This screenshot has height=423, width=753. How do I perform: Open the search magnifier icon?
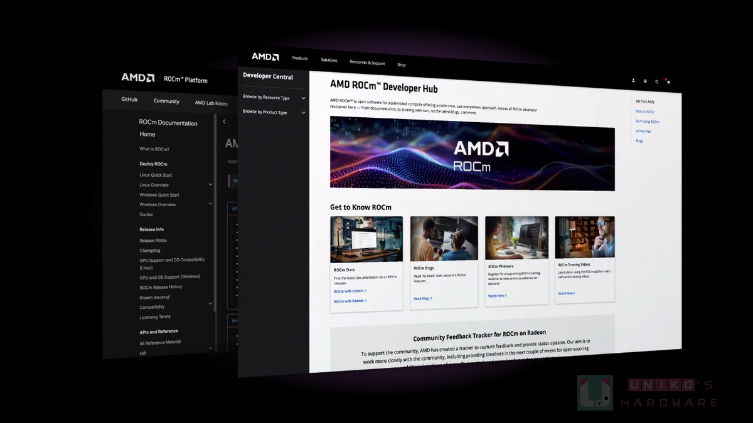coord(657,81)
